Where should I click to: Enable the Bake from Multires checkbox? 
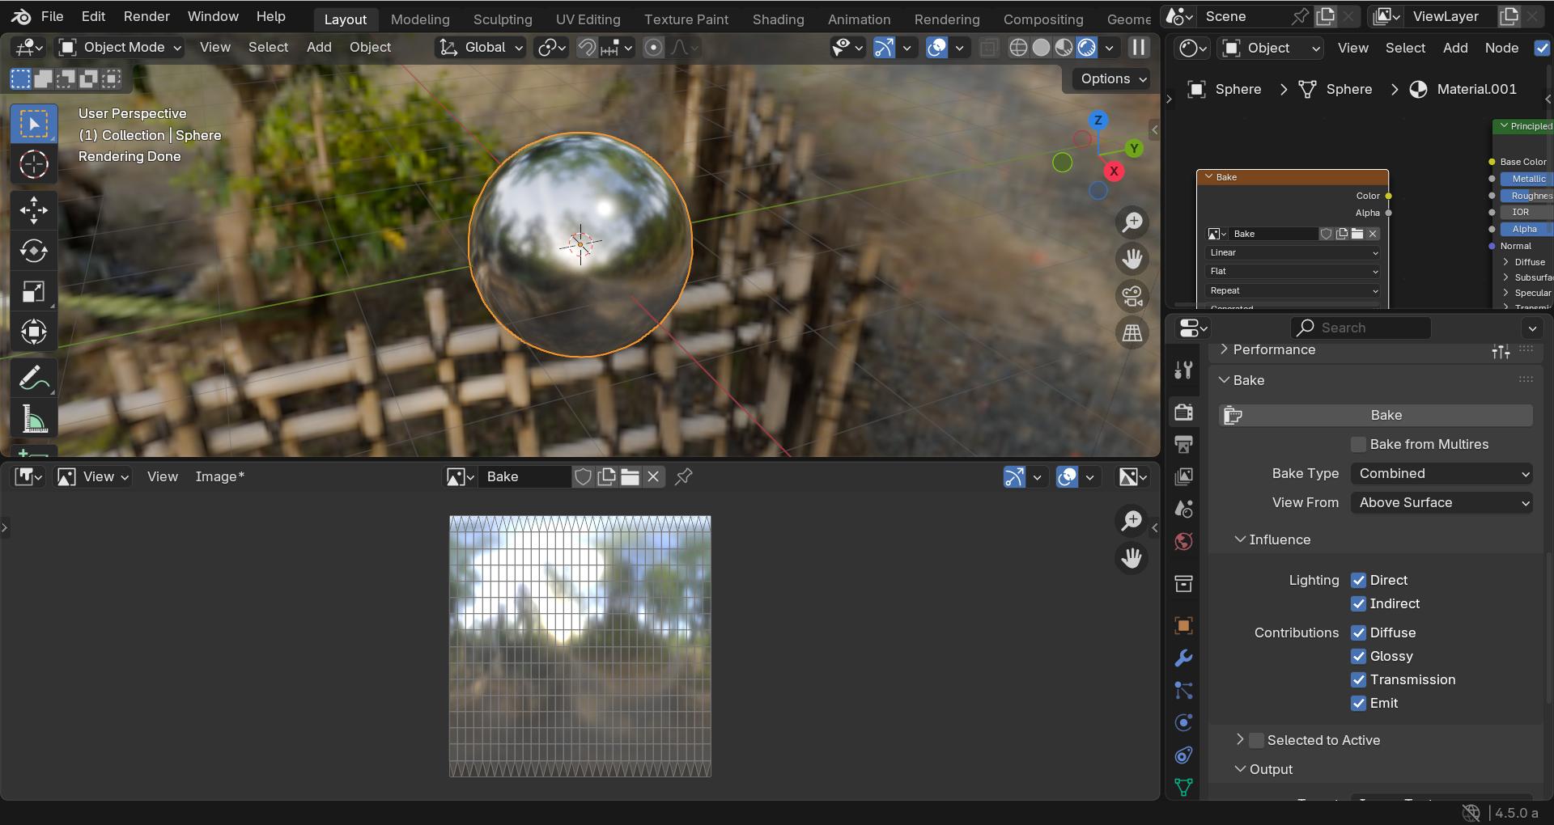click(1358, 444)
